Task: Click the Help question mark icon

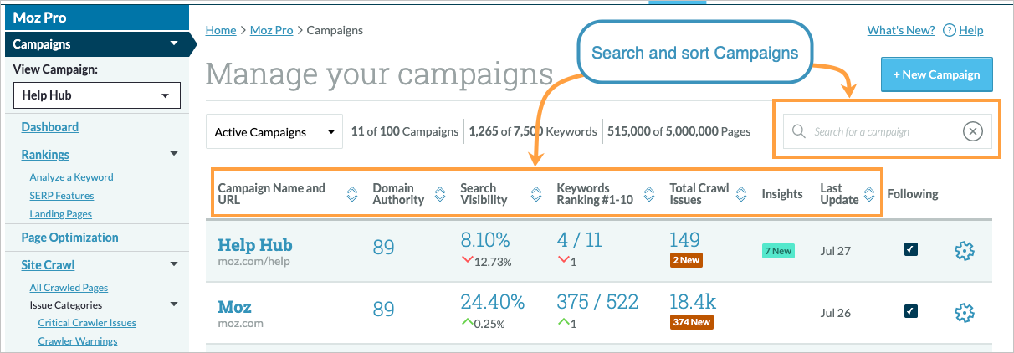Action: [x=949, y=31]
